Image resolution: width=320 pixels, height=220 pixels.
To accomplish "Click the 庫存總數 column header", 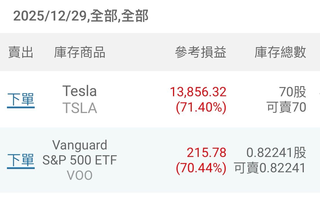I will tap(280, 52).
